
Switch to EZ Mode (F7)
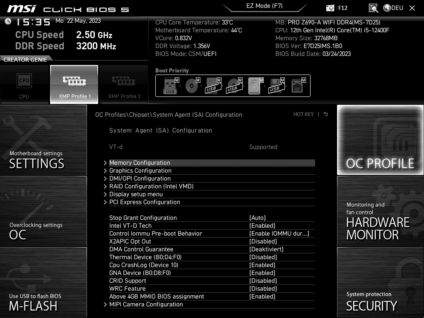coord(264,6)
